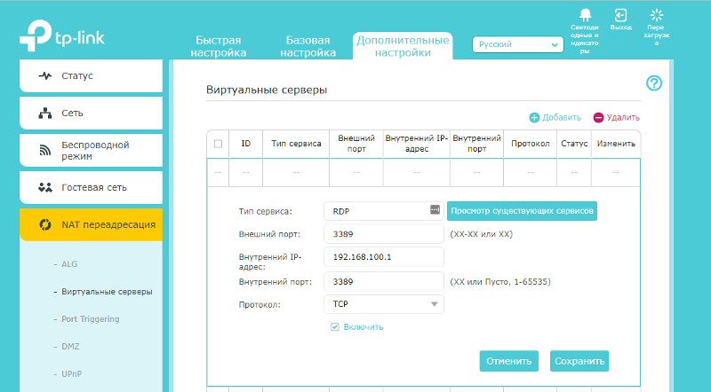This screenshot has width=711, height=392.
Task: Open Дополнительные настройки tab
Action: pos(403,46)
